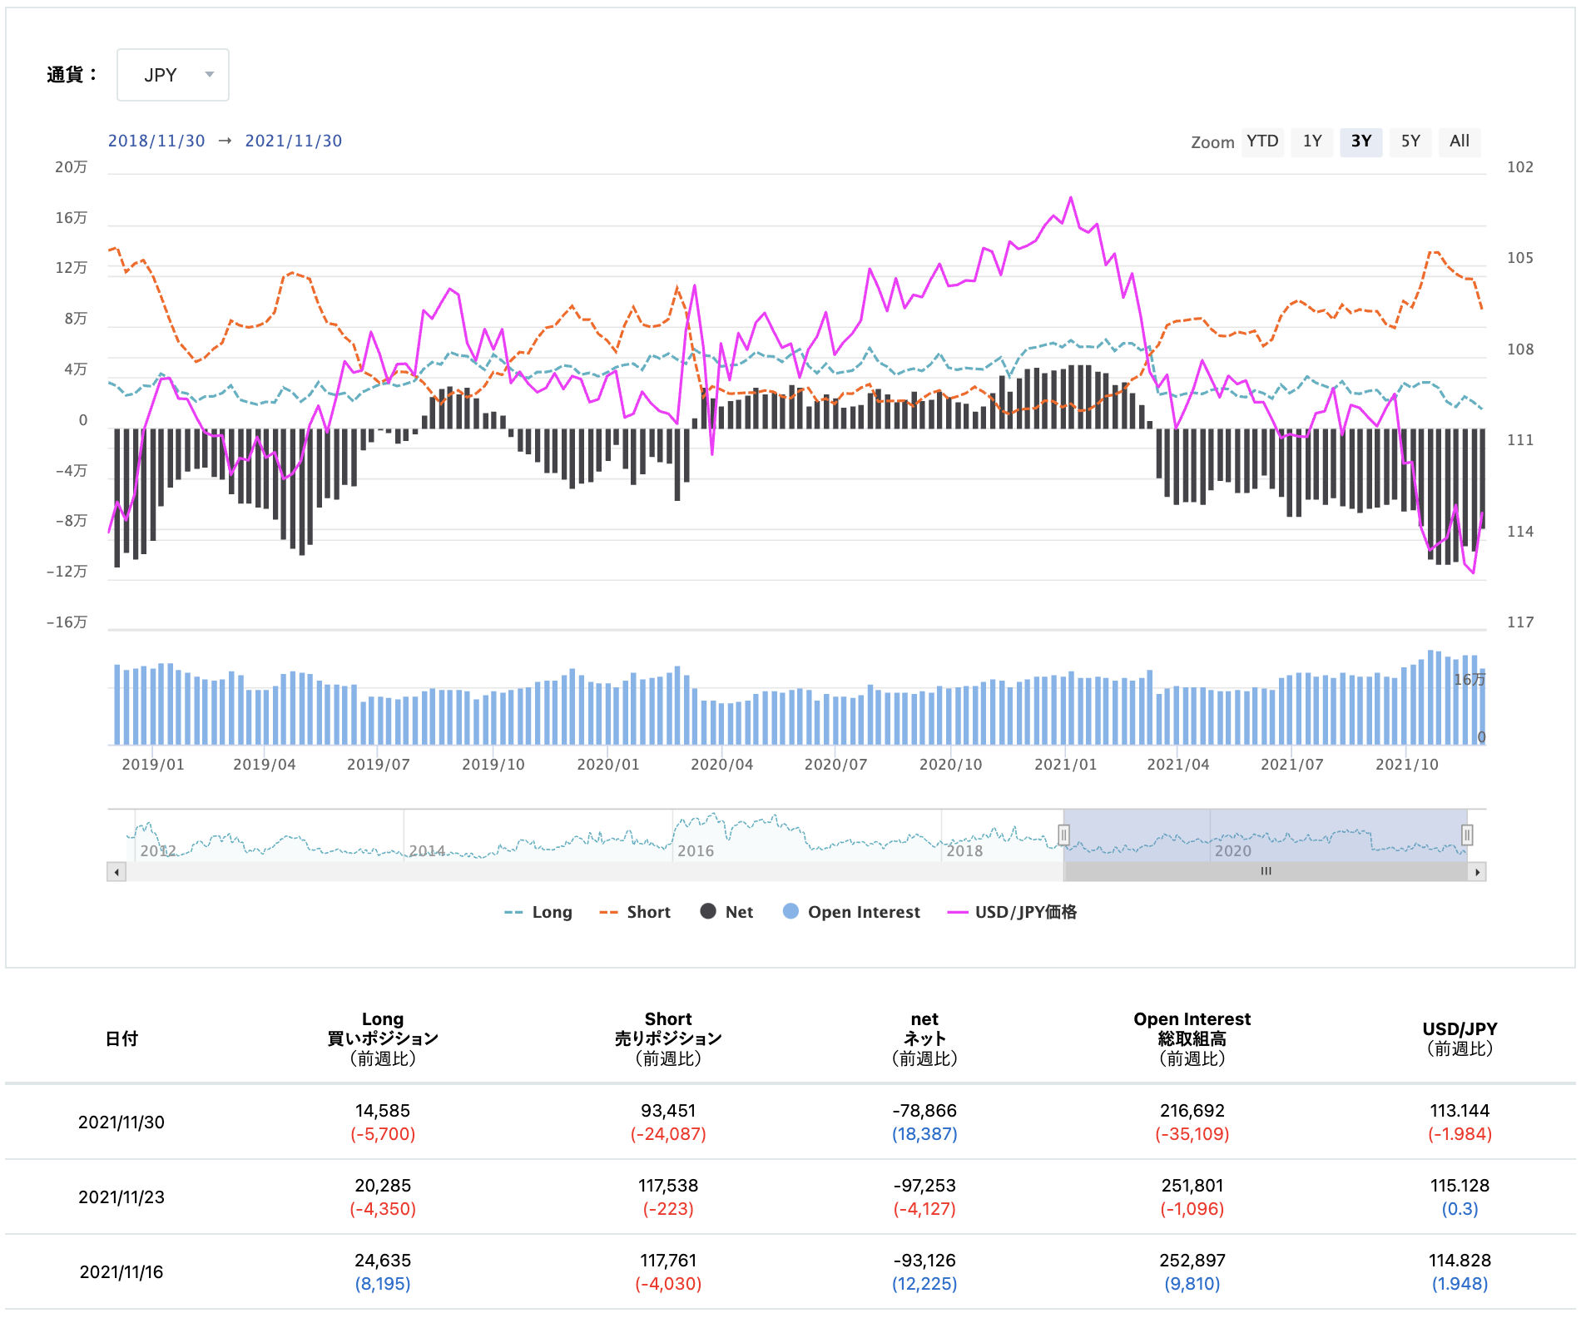Toggle the Open Interest series legend
Image resolution: width=1581 pixels, height=1323 pixels.
(851, 912)
